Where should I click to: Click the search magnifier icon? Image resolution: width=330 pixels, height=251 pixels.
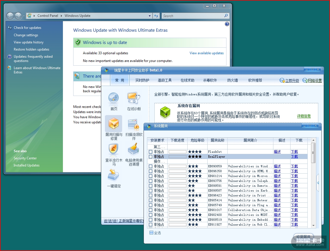(x=226, y=15)
